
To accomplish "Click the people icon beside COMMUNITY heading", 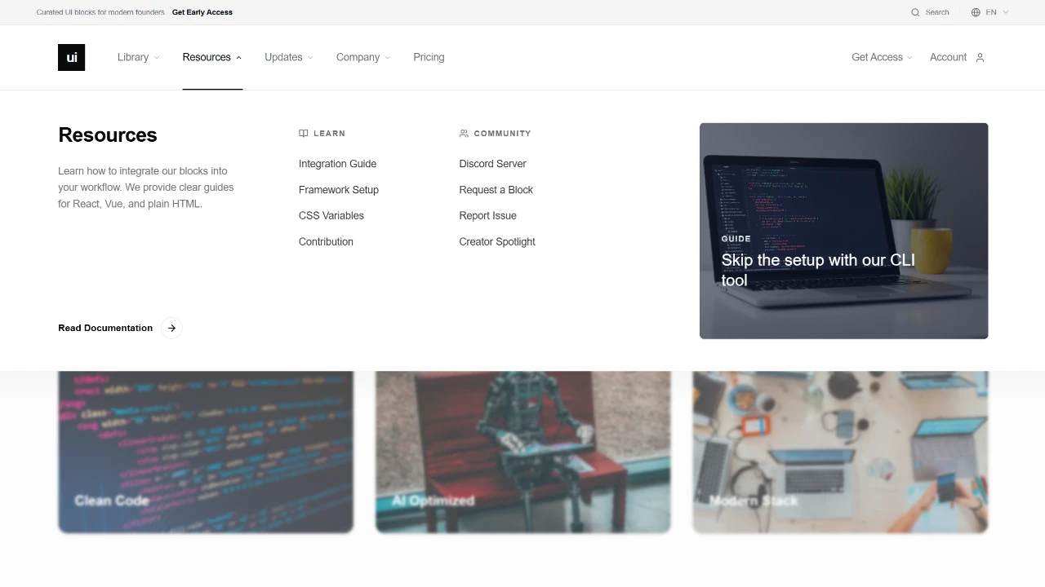I will [464, 133].
